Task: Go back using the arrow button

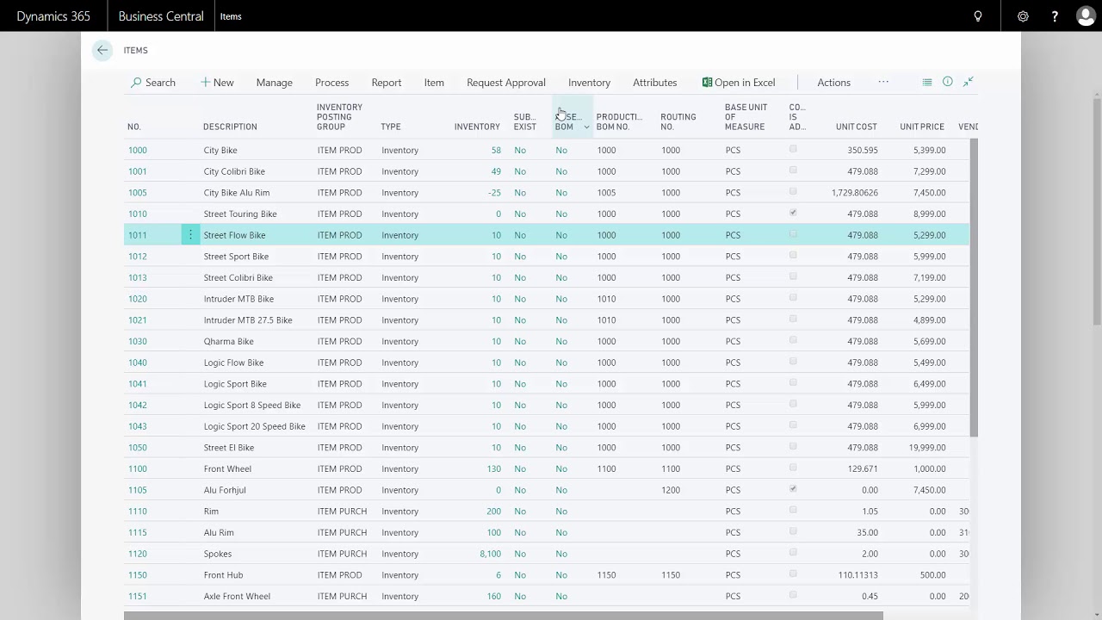Action: [102, 50]
